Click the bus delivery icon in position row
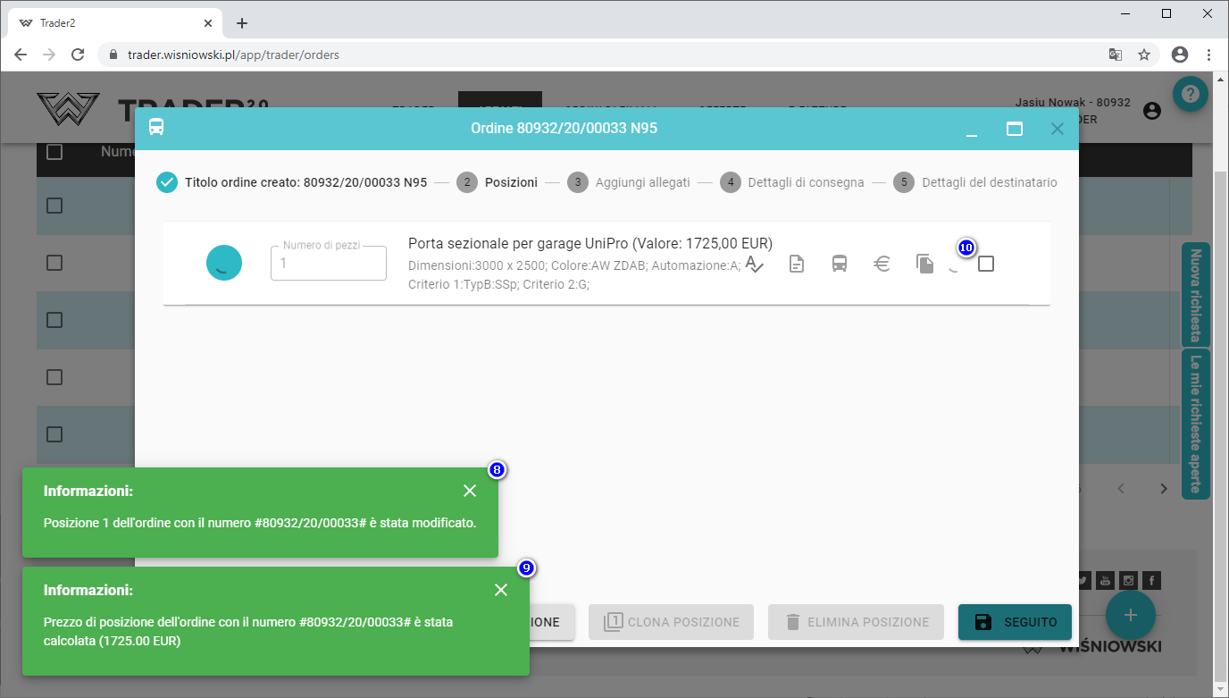The width and height of the screenshot is (1229, 698). pyautogui.click(x=840, y=264)
